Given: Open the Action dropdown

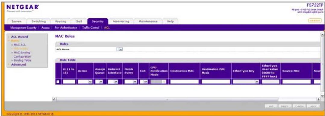Looking at the screenshot, I should coord(85,82).
